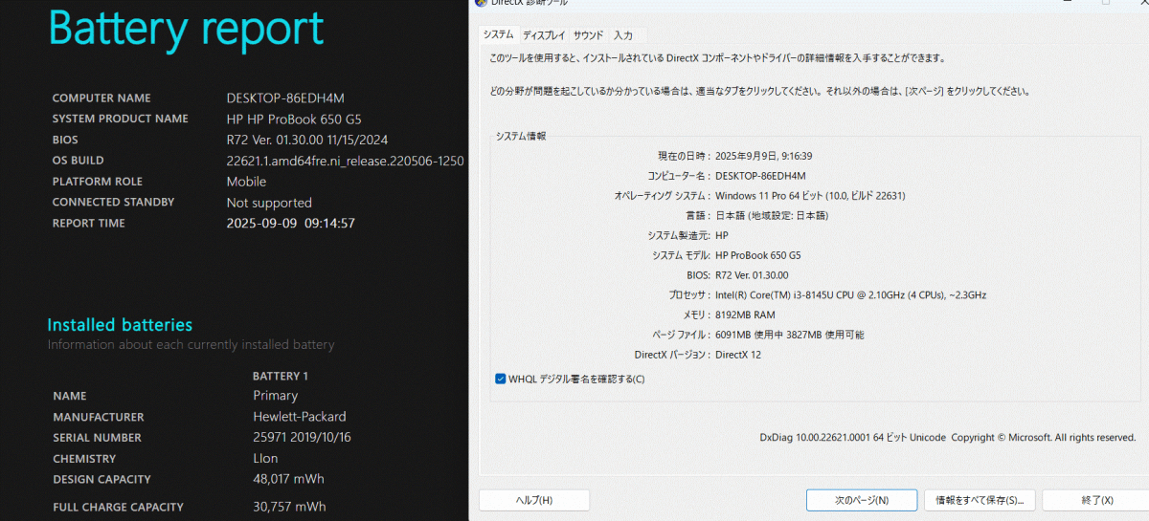Click manufacturer value Hewlett-Packard
Viewport: 1149px width, 521px height.
[300, 417]
